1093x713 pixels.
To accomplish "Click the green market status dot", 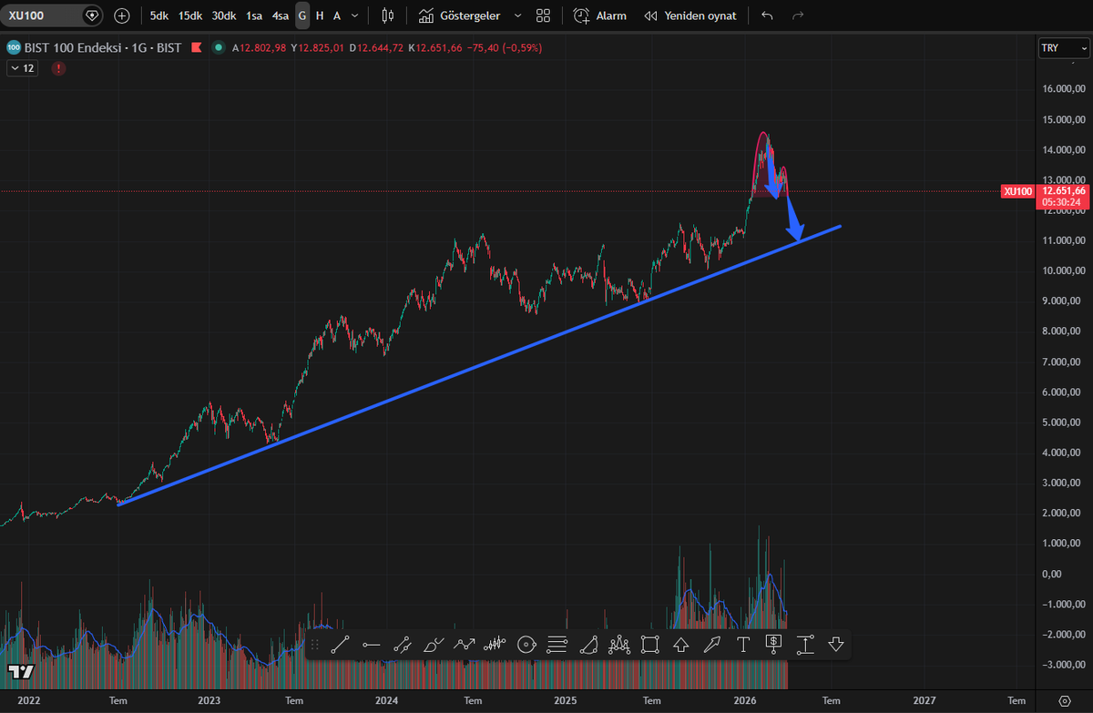I will [217, 47].
